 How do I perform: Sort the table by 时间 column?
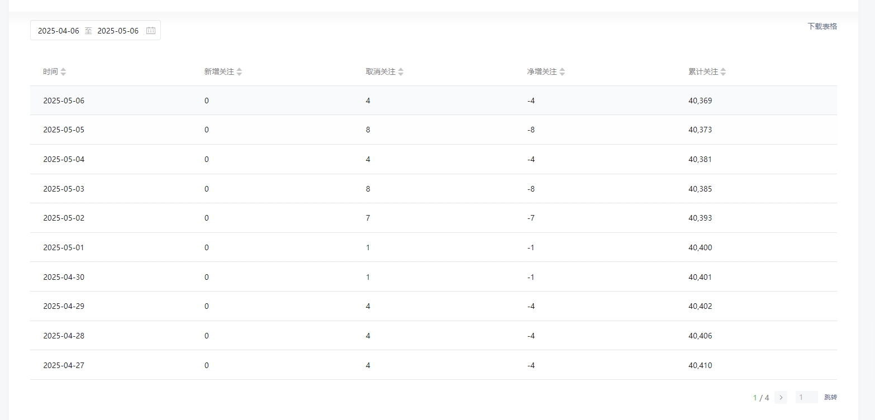coord(63,72)
